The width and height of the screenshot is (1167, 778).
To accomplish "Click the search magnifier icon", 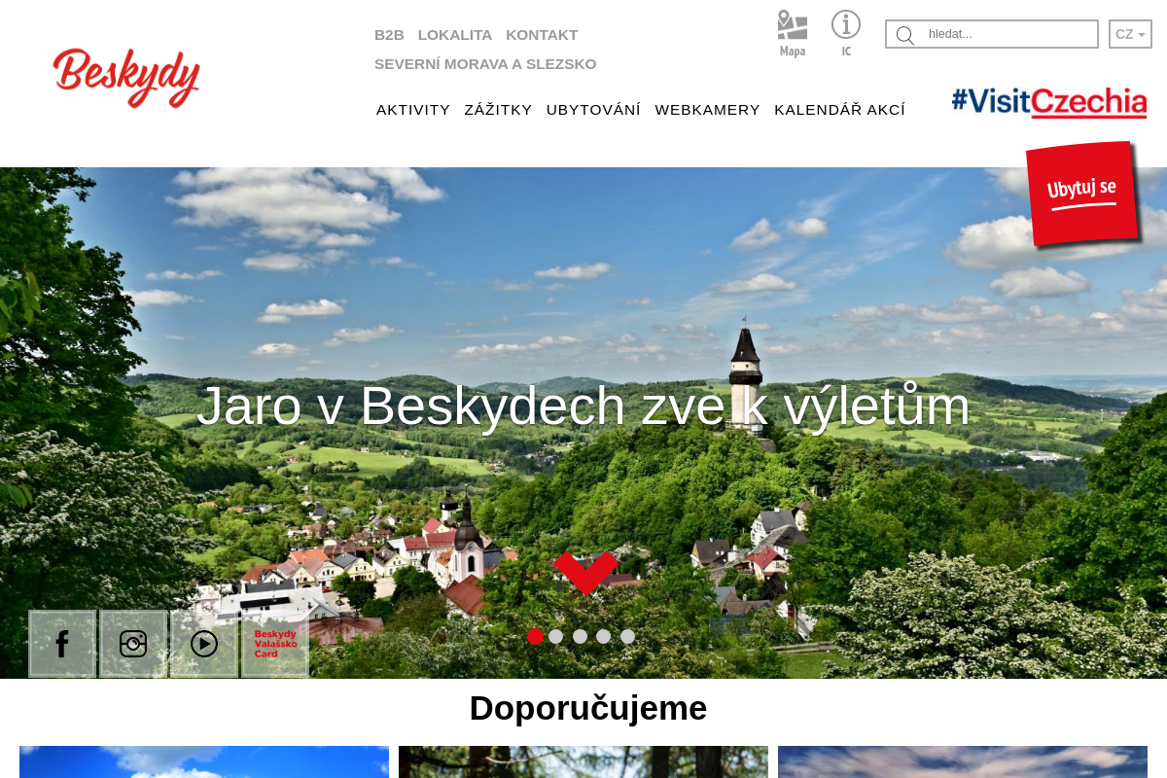I will pos(904,35).
